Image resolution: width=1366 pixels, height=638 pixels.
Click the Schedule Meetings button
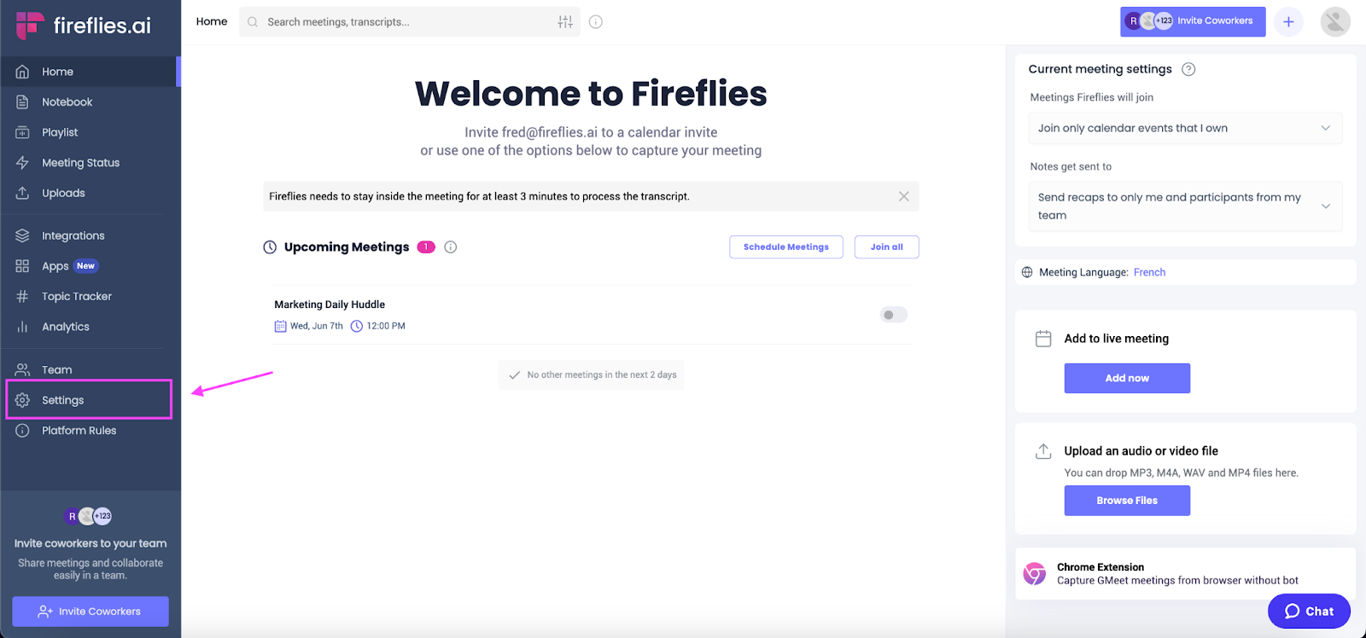785,246
